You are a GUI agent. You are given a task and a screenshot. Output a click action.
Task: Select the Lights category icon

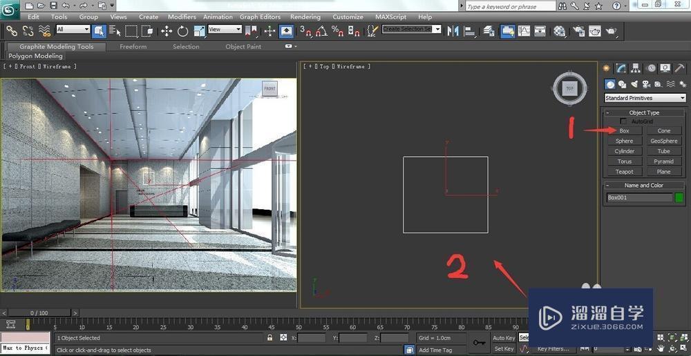(634, 84)
